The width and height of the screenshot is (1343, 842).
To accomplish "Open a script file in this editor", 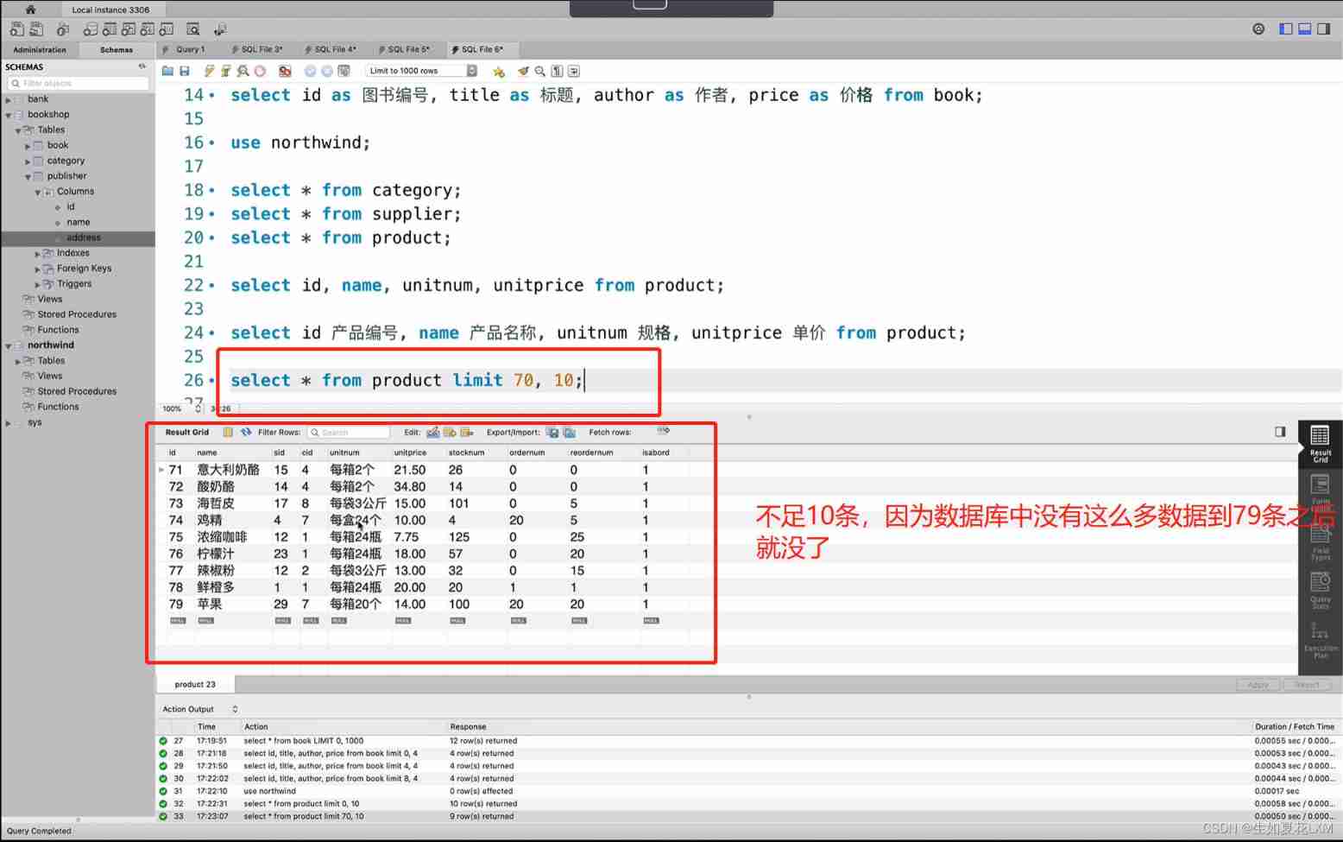I will pos(167,71).
